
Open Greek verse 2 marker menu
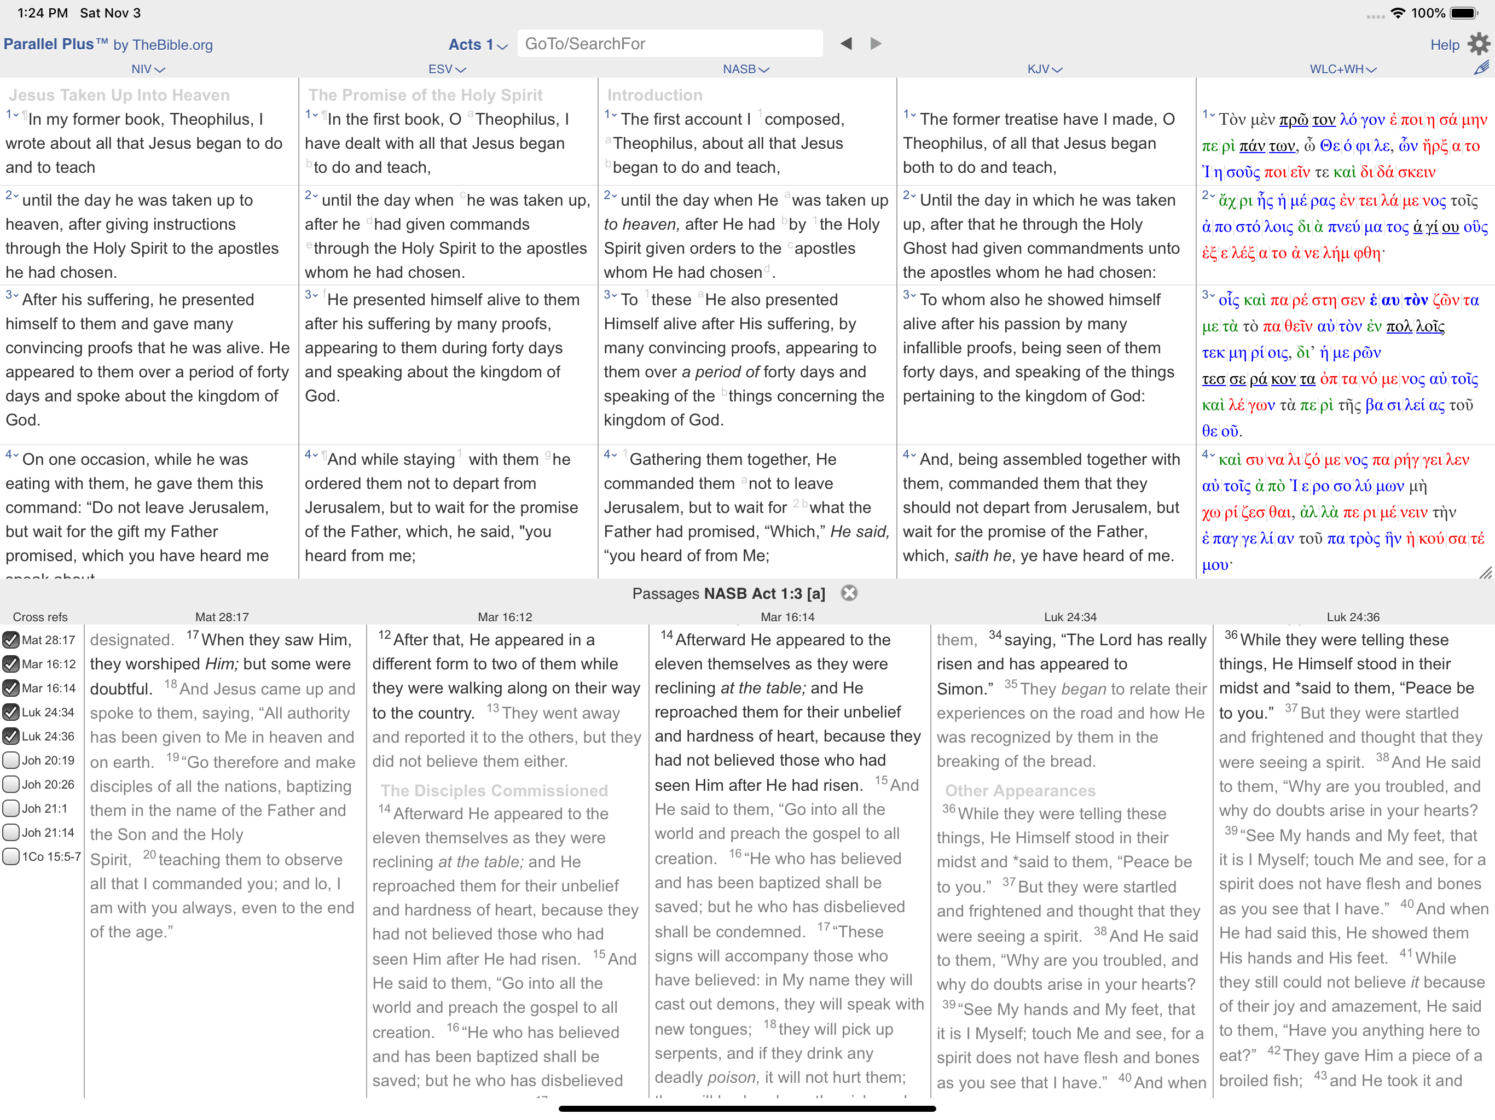click(x=1208, y=196)
